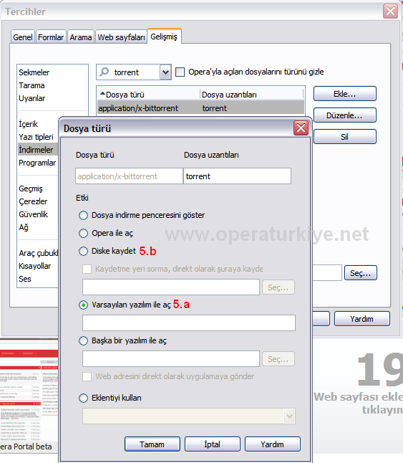
Task: Click the Dosya uzantıları torrent input field
Action: pos(238,176)
